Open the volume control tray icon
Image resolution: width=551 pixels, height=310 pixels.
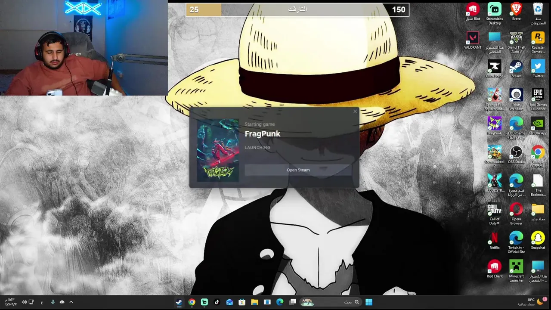coord(24,302)
